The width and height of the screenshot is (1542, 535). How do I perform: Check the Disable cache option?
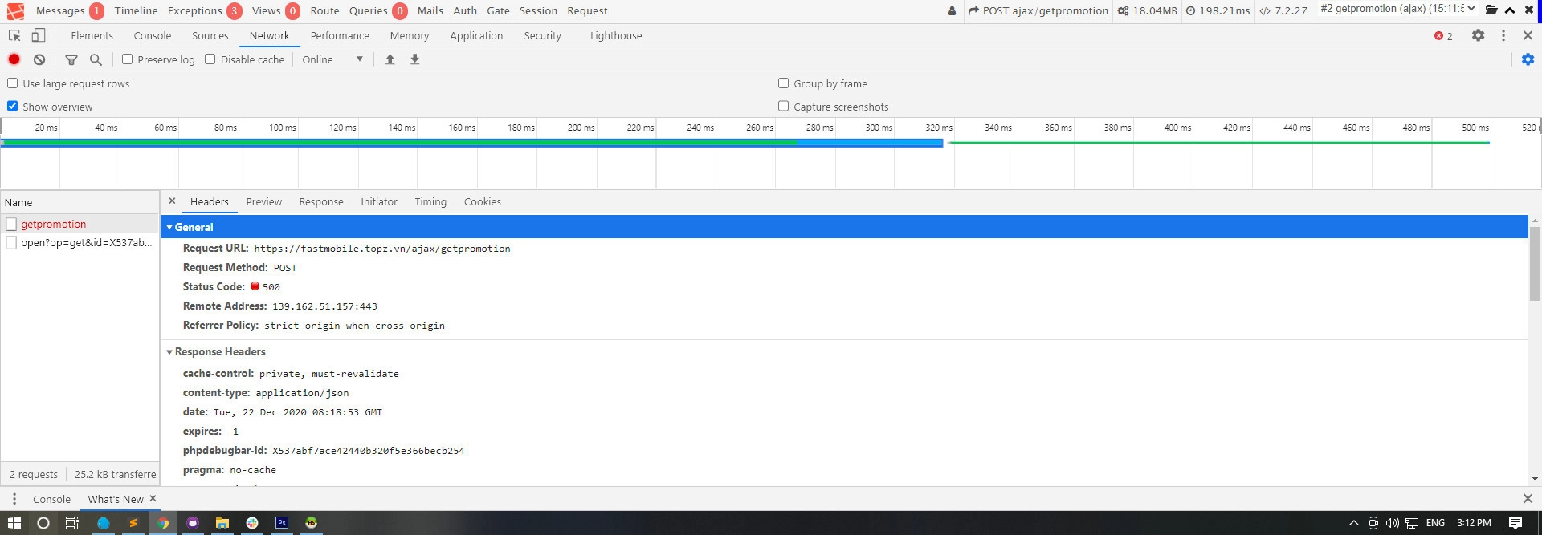[210, 59]
